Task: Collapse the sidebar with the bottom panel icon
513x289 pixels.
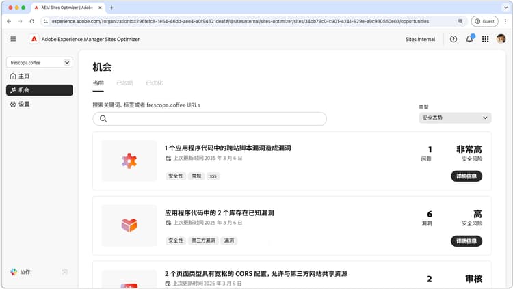Action: [x=65, y=272]
